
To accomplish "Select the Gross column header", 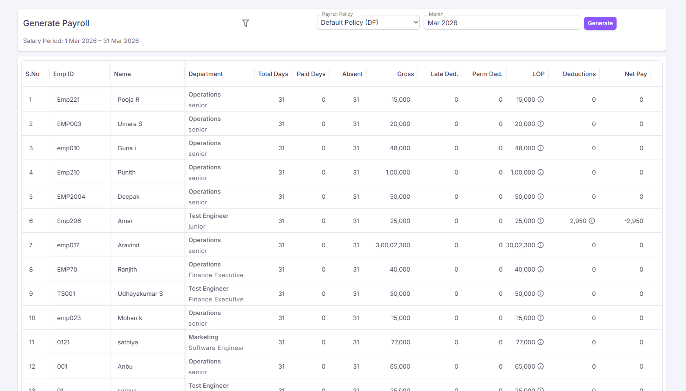I will coord(405,74).
